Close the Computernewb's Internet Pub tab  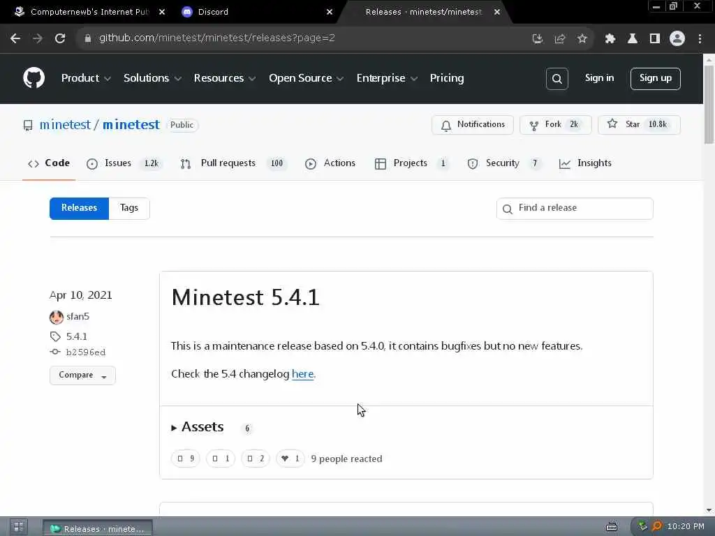[162, 12]
